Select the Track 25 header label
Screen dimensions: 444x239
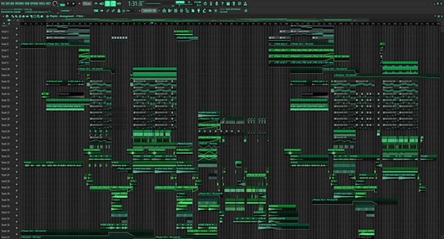5,162
